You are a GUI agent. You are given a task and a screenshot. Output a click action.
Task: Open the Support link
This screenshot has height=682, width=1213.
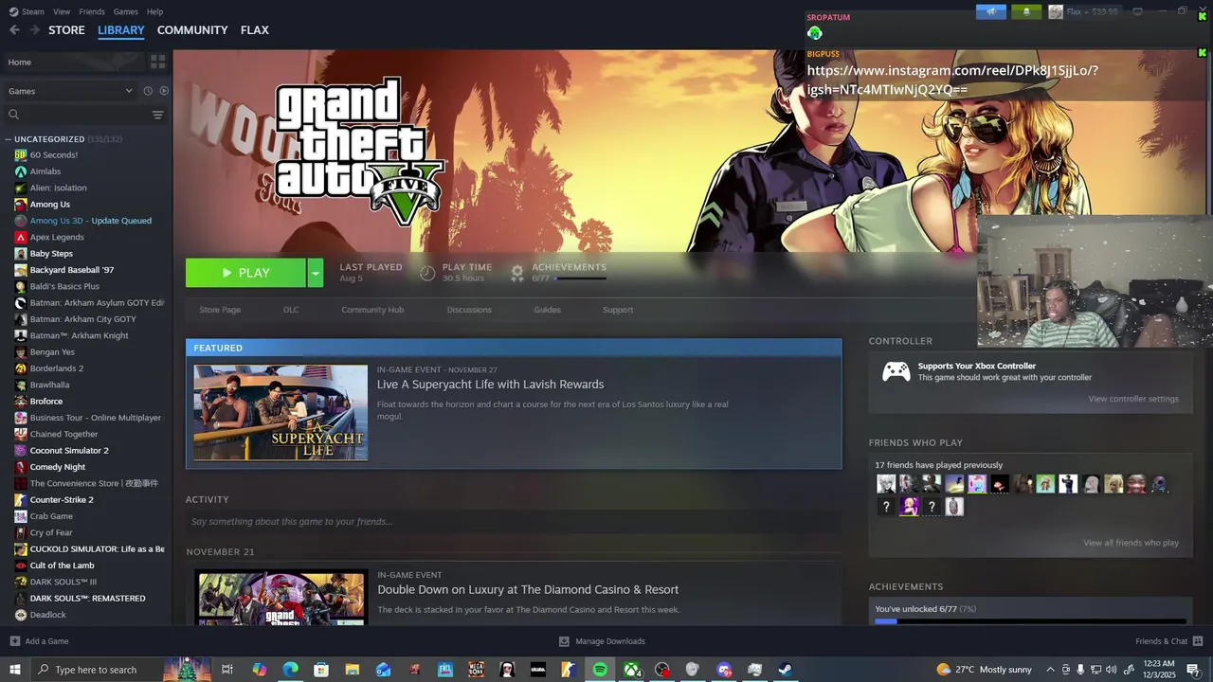click(618, 310)
